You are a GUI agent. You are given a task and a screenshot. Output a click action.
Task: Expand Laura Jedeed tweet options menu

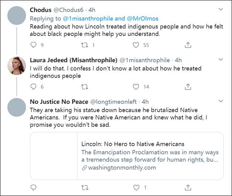[x=221, y=60]
